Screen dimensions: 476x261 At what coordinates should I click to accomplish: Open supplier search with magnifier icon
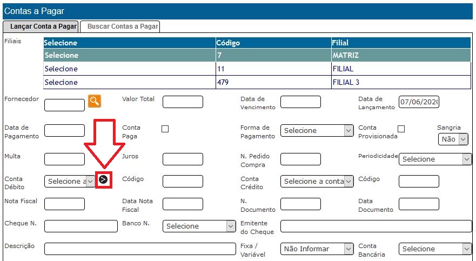pos(95,101)
